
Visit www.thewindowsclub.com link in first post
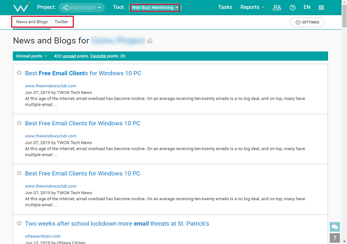tap(51, 86)
